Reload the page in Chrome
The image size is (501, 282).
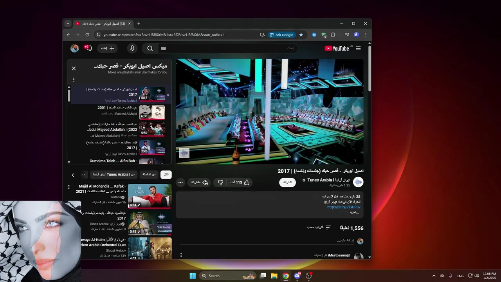point(87,35)
